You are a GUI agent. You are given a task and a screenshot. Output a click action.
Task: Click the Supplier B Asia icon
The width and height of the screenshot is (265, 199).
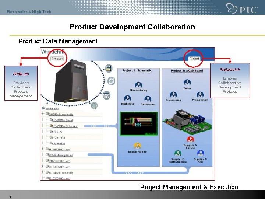[201, 153]
